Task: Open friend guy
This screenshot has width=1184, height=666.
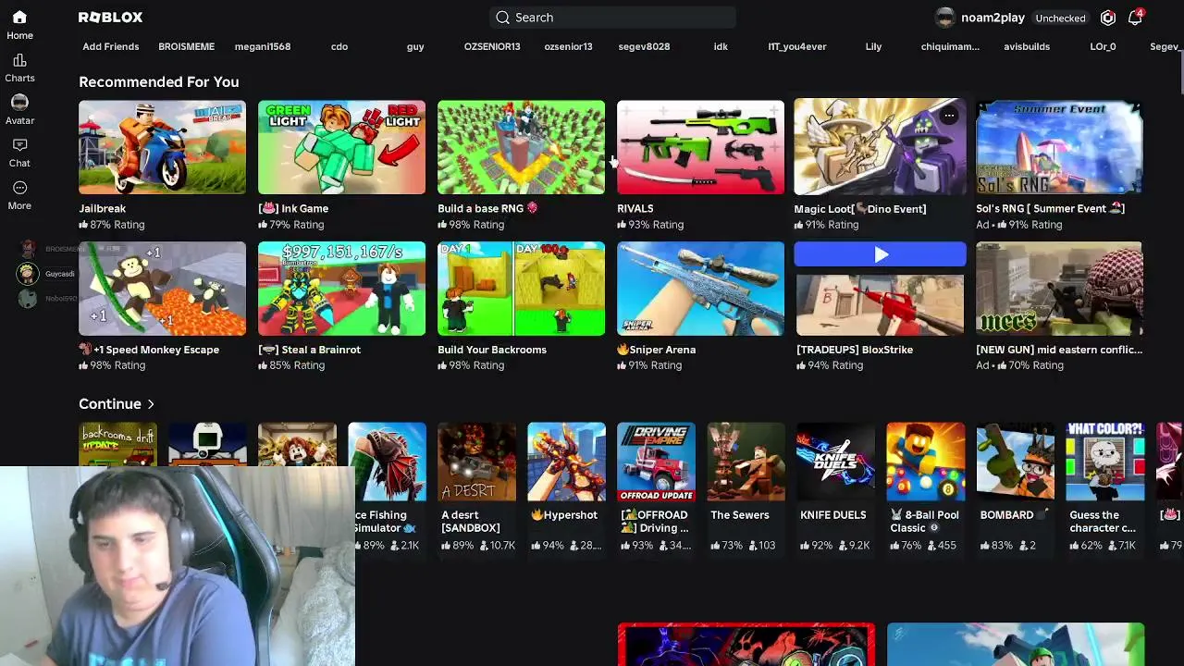Action: pyautogui.click(x=415, y=46)
